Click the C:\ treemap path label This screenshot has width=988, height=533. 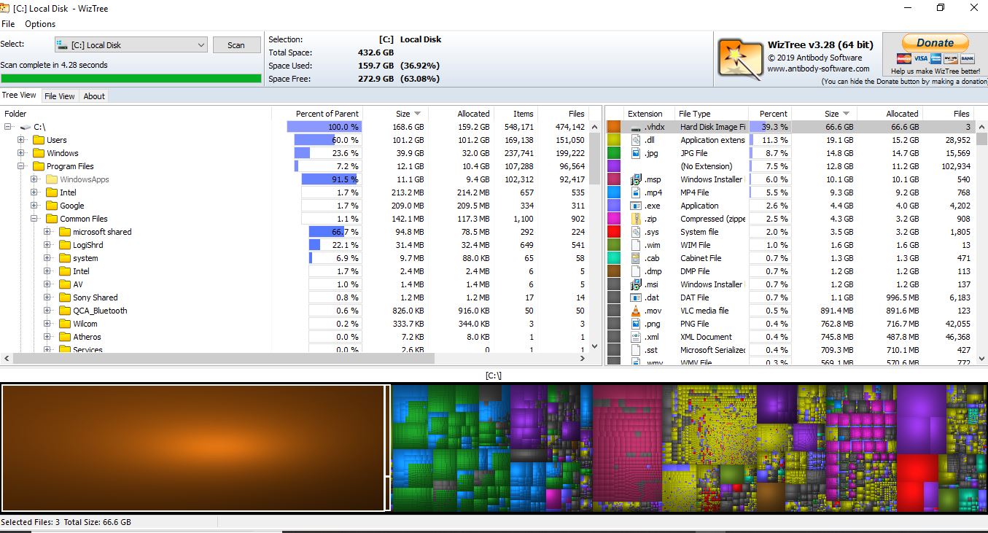[494, 376]
